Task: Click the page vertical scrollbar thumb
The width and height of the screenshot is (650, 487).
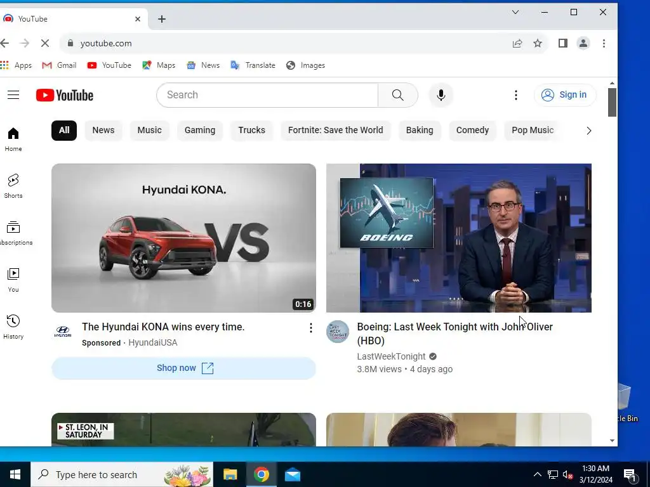Action: (613, 102)
